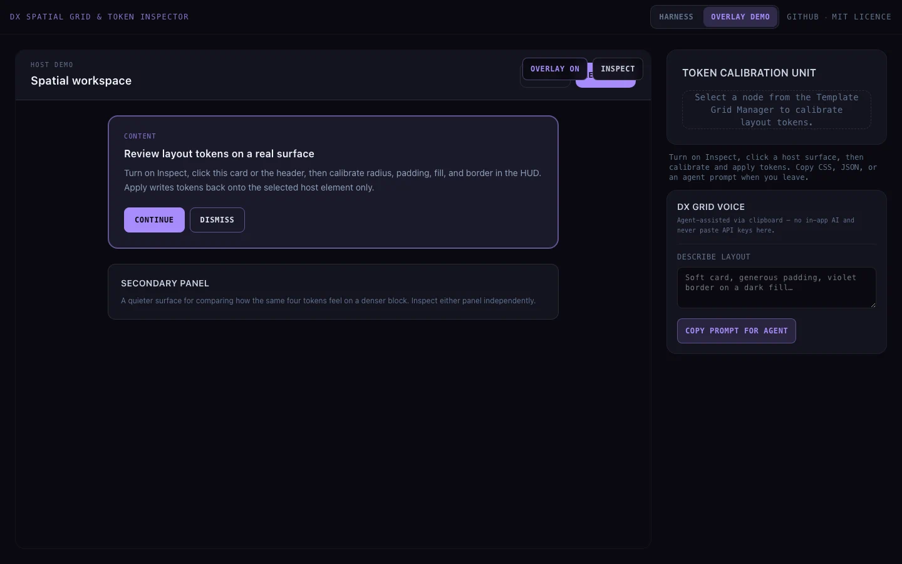Click the DX Grid Voice heading
Screen dimensions: 902x564
711,207
